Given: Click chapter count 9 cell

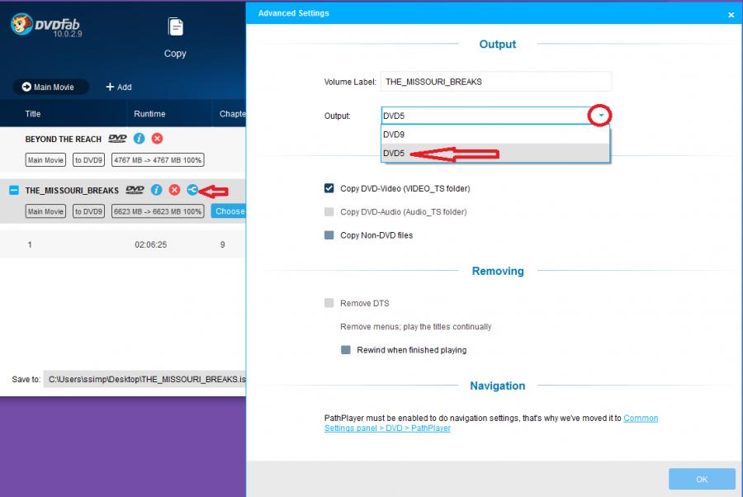Looking at the screenshot, I should (222, 244).
